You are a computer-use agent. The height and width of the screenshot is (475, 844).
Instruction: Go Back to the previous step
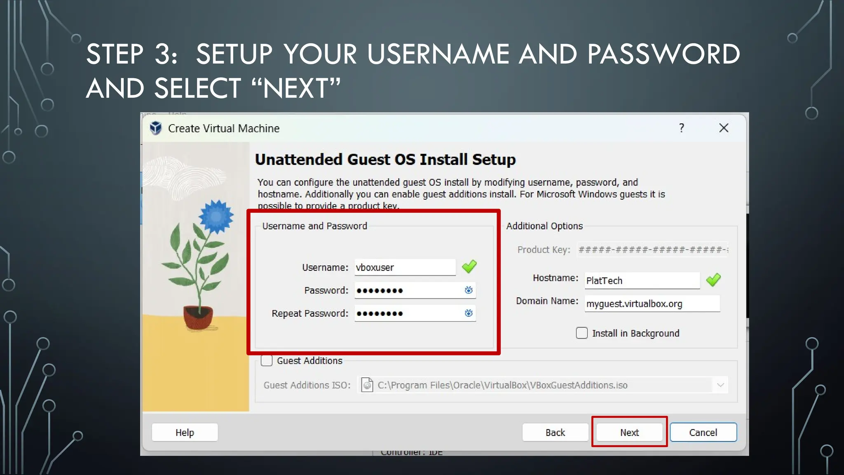pos(555,433)
